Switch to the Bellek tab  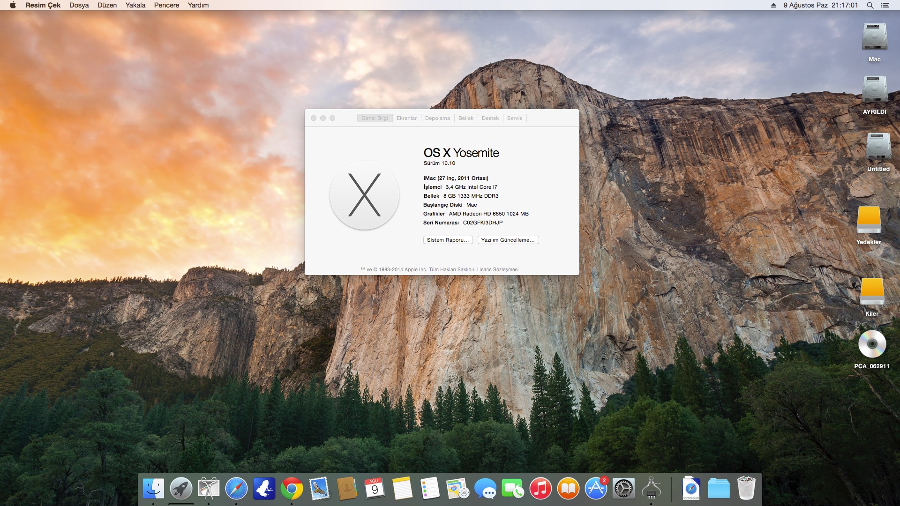tap(465, 118)
